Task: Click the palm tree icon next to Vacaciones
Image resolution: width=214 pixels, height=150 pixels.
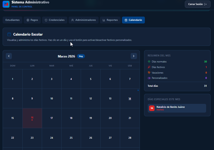Action: click(149, 72)
